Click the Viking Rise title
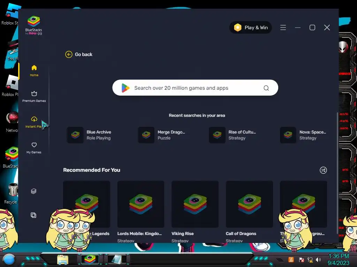Image resolution: width=357 pixels, height=267 pixels. point(182,233)
